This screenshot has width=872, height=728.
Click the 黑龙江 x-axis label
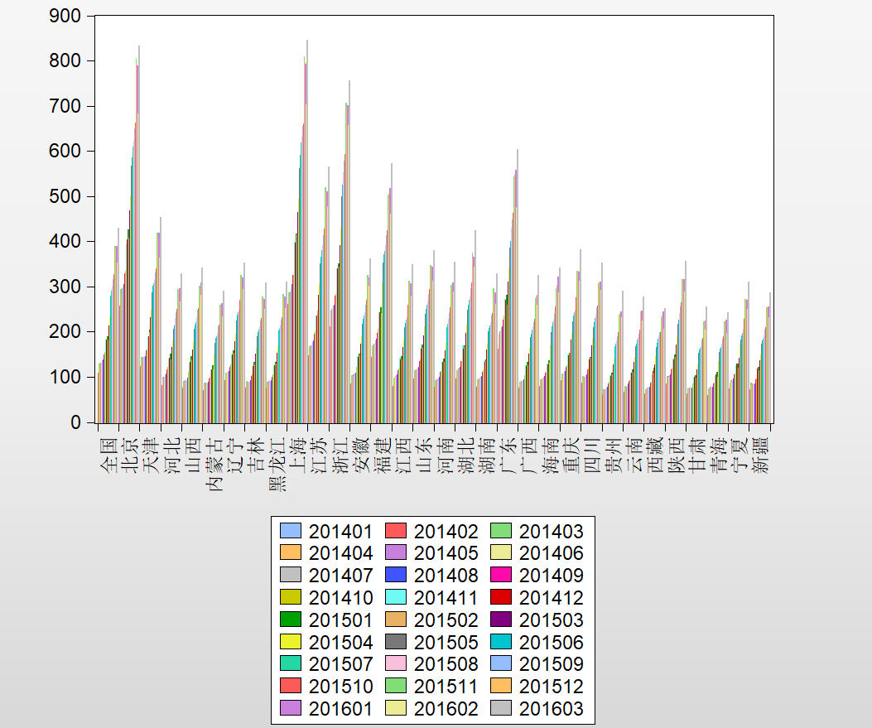pos(277,464)
